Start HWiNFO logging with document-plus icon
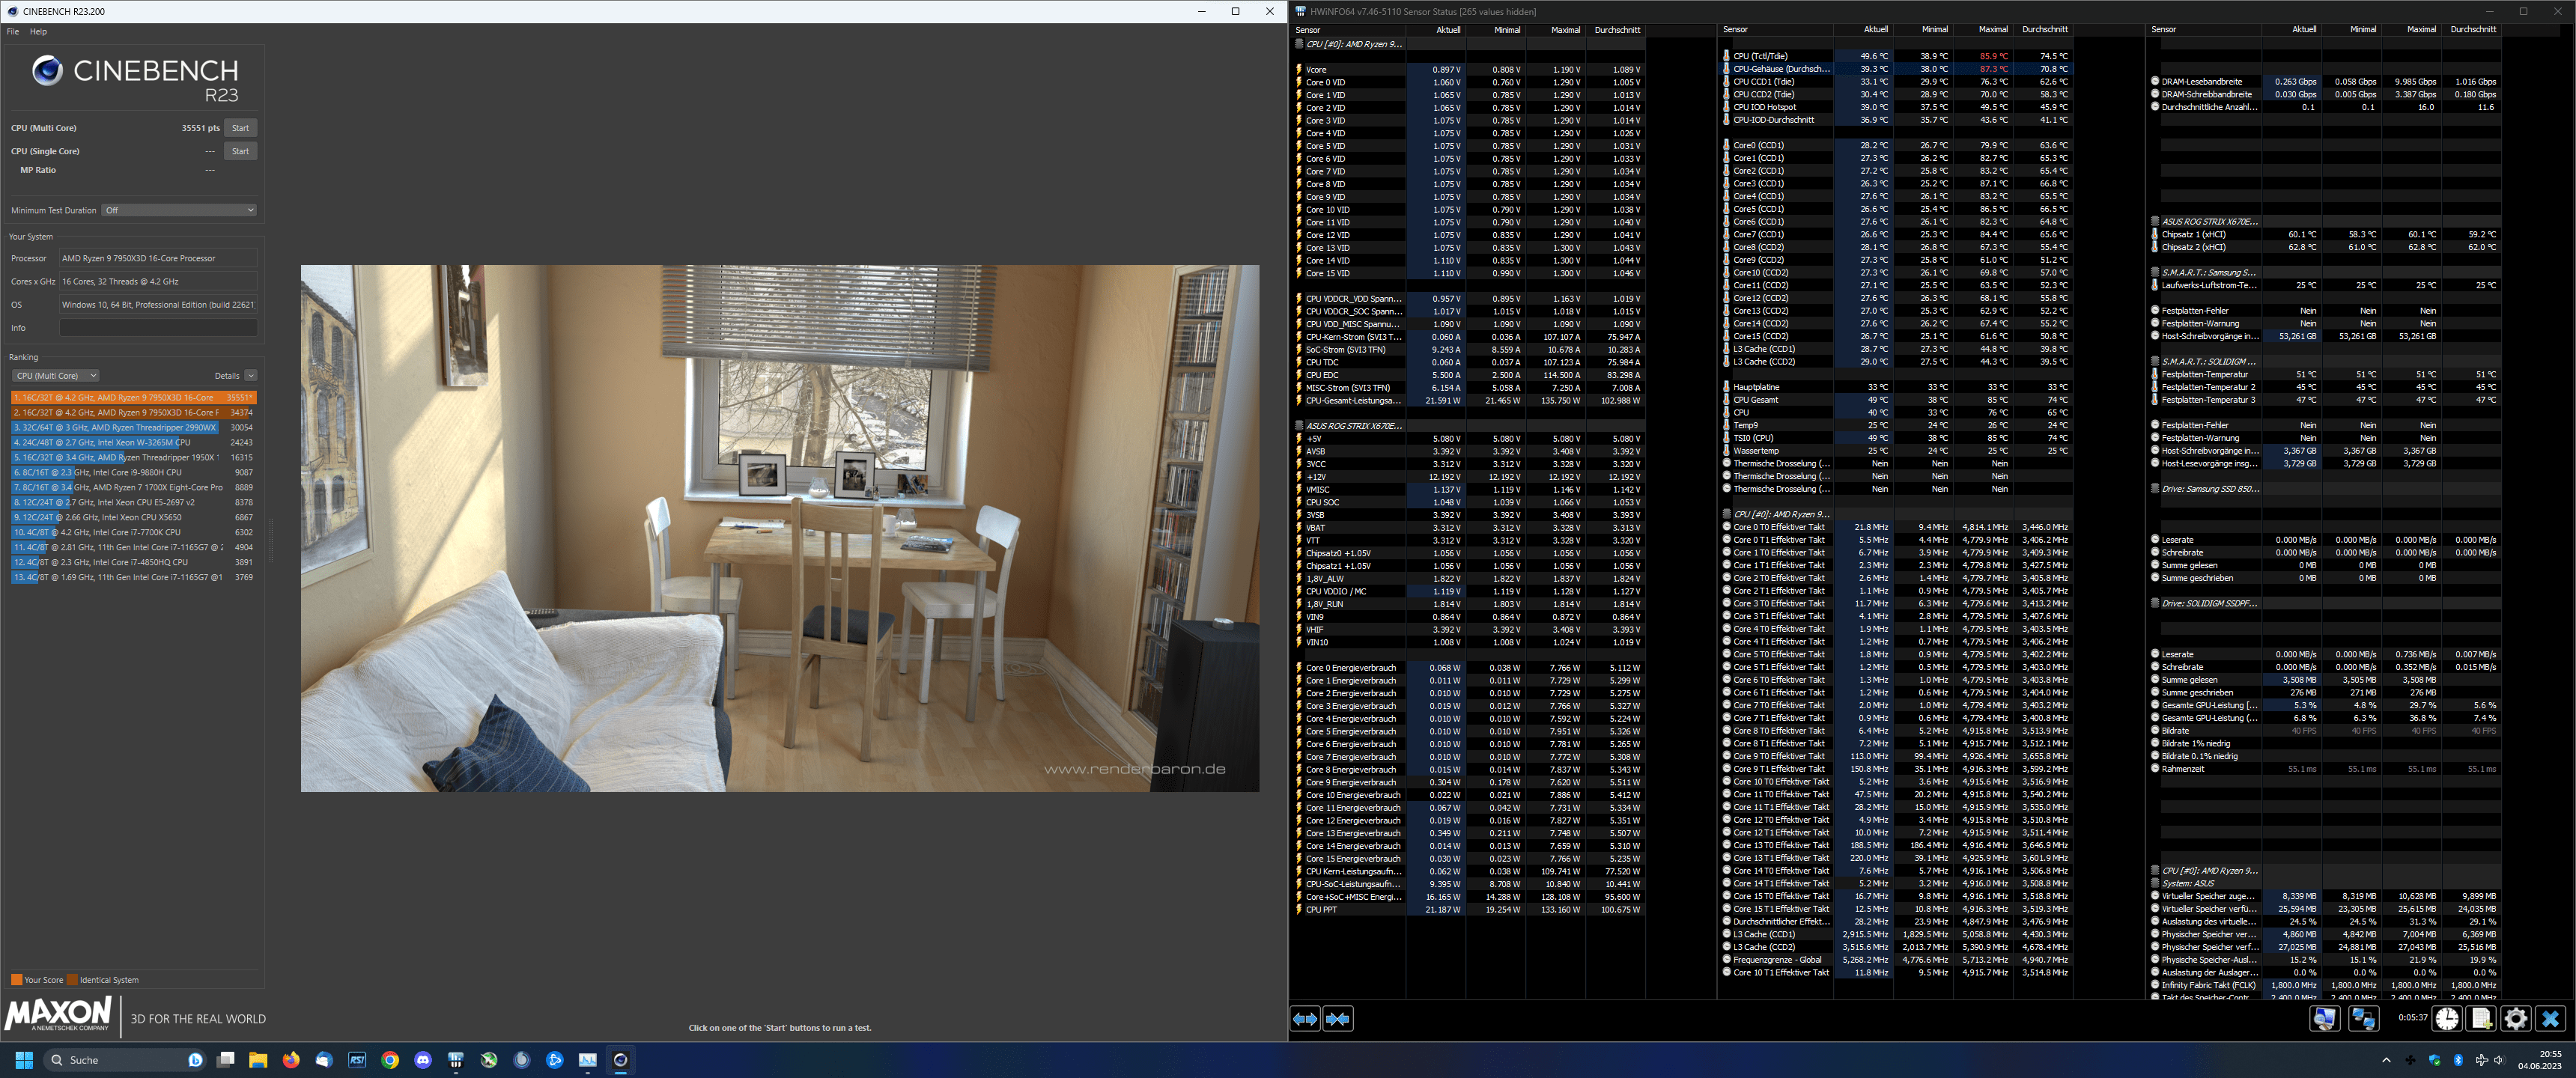Viewport: 2576px width, 1078px height. pos(2481,1018)
